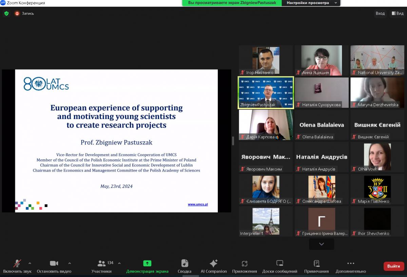407x277 pixels.
Task: Click the red recording indicator icon
Action: click(17, 14)
